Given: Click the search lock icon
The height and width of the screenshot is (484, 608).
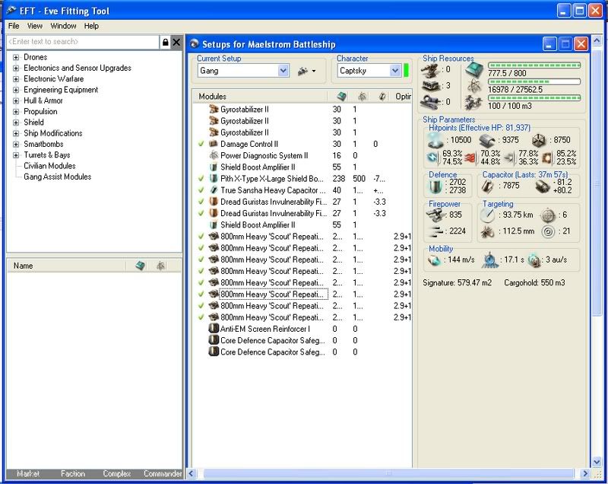Looking at the screenshot, I should [165, 42].
